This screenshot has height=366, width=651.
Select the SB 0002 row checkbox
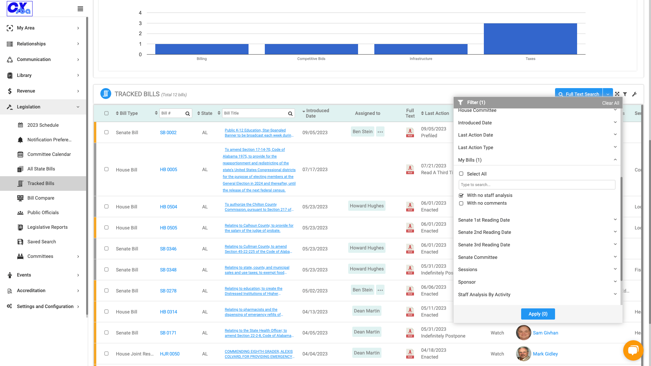pyautogui.click(x=106, y=132)
